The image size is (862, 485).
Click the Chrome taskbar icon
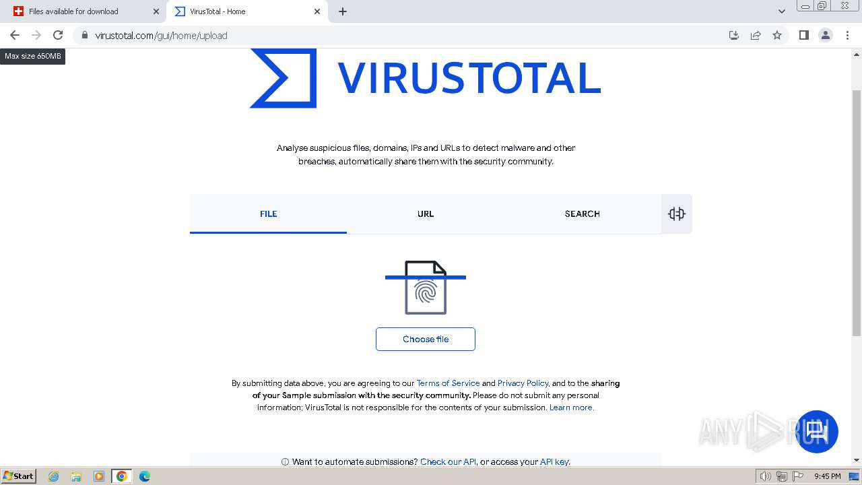click(122, 476)
